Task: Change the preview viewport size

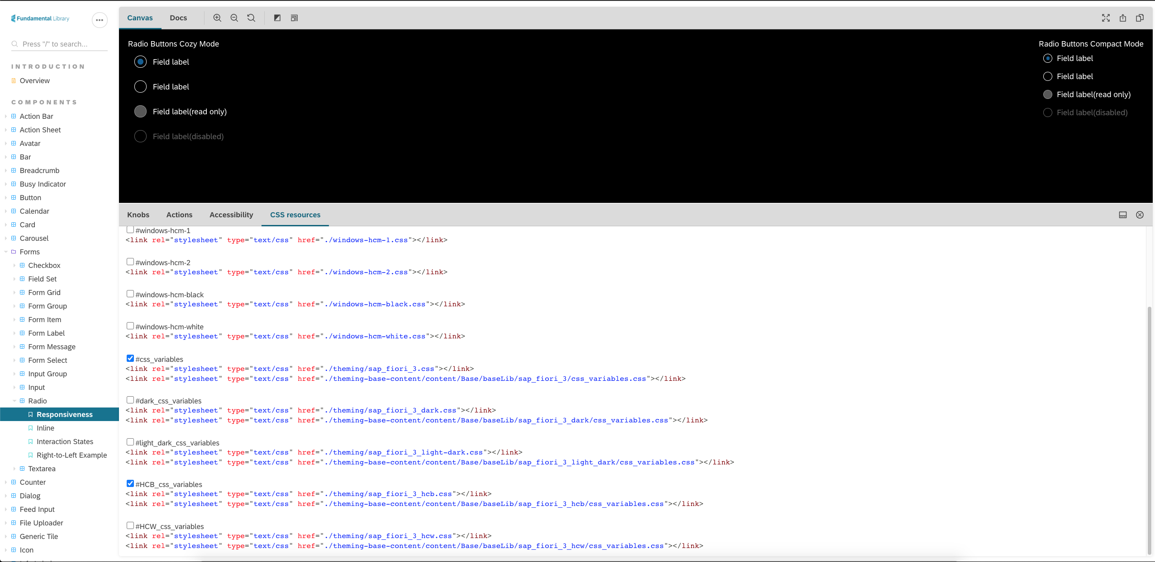Action: (x=293, y=18)
